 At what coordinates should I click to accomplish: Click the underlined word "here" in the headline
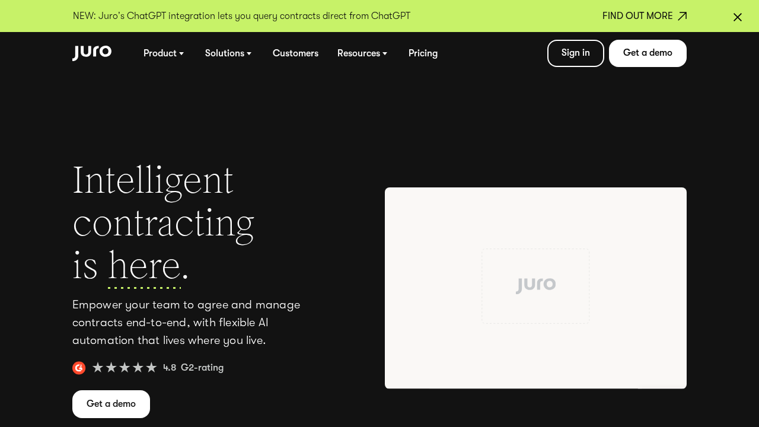[x=144, y=266]
